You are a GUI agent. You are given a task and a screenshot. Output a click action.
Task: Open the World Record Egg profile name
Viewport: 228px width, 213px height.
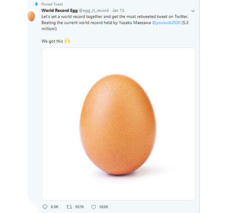[59, 11]
